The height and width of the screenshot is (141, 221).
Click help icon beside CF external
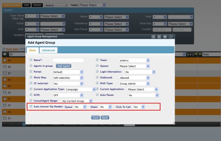31,83
